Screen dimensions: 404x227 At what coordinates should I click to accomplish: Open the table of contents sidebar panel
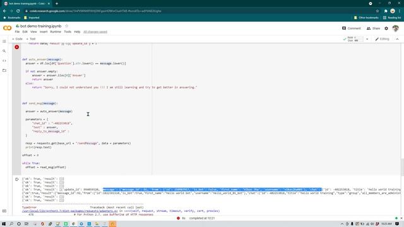(4, 42)
